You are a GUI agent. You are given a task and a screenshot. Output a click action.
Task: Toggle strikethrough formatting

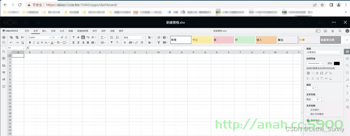[42, 42]
